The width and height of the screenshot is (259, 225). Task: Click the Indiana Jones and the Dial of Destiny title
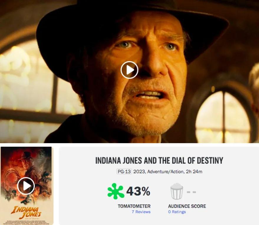[159, 161]
